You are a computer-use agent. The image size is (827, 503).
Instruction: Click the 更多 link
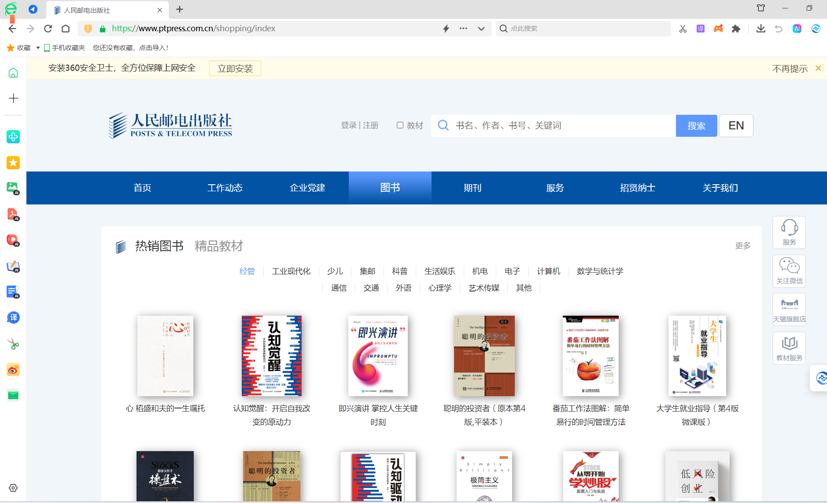[x=743, y=245]
